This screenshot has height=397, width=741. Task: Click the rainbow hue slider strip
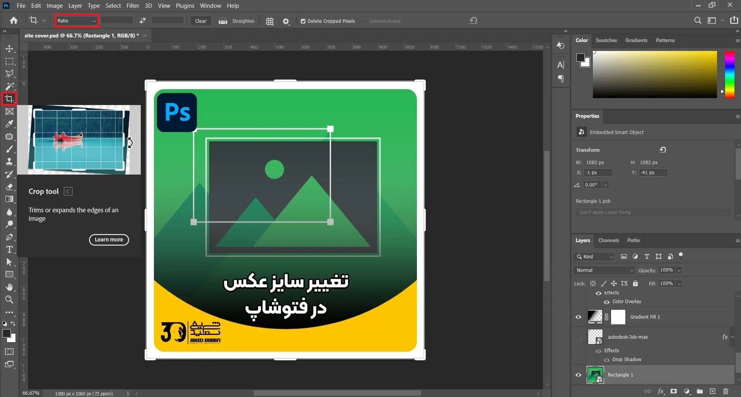pos(729,74)
